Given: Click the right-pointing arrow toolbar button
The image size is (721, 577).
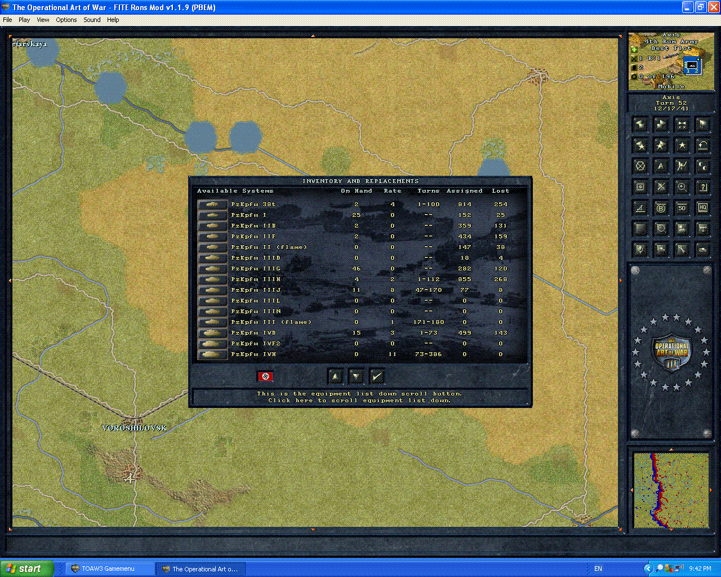Looking at the screenshot, I should pyautogui.click(x=661, y=125).
